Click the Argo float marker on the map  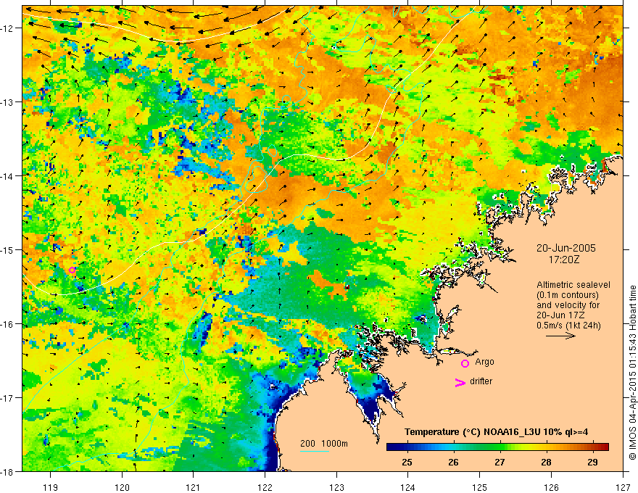(72, 270)
